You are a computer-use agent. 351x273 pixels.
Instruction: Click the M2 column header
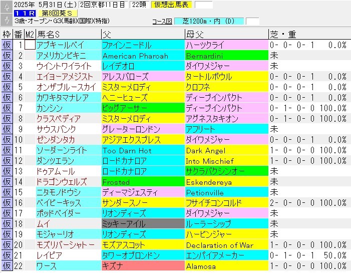point(30,35)
